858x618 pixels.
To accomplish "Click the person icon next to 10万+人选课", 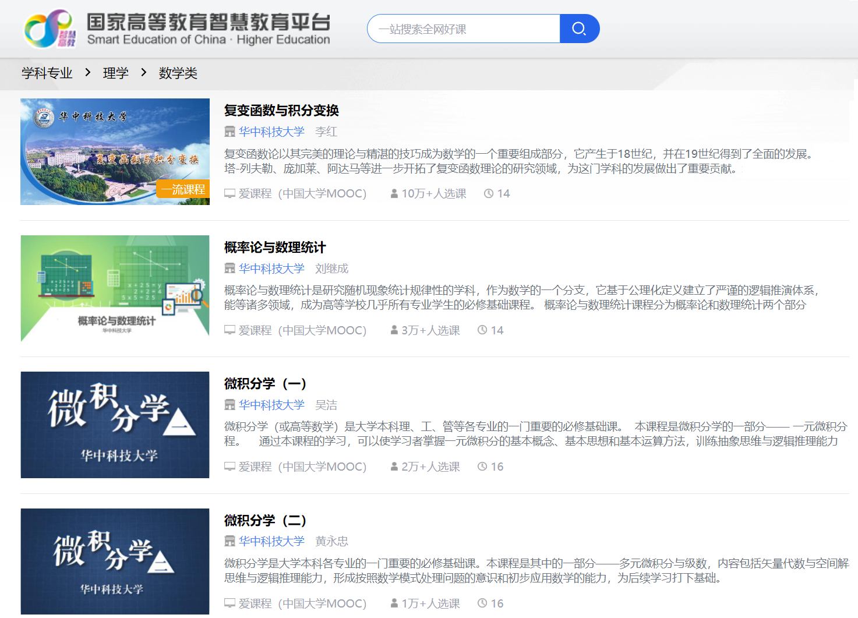I will (x=394, y=193).
